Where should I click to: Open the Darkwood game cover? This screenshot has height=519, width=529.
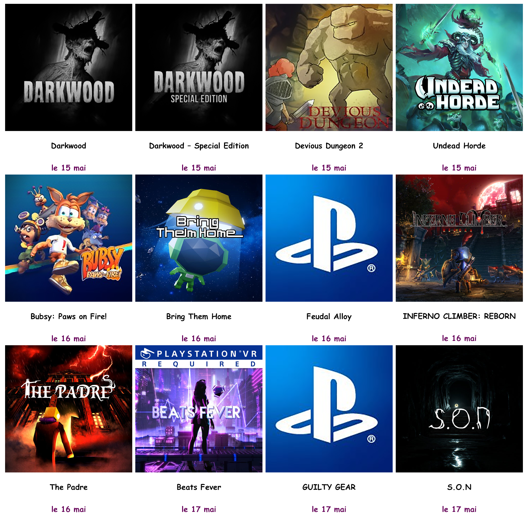69,67
